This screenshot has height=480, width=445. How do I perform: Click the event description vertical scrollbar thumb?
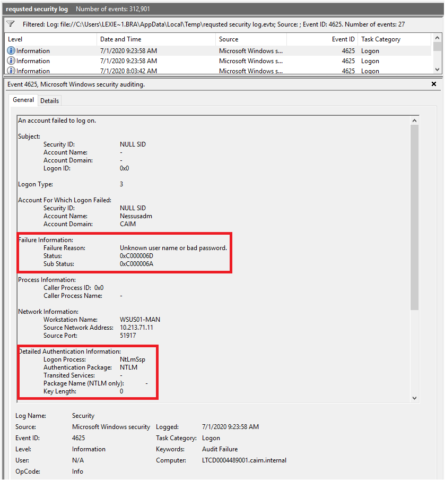click(414, 218)
